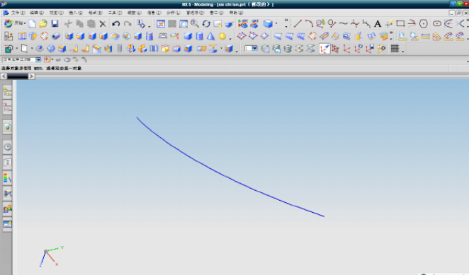Open the 插入 (Insert) menu
Screen dimensions: 469x275
(x=76, y=13)
